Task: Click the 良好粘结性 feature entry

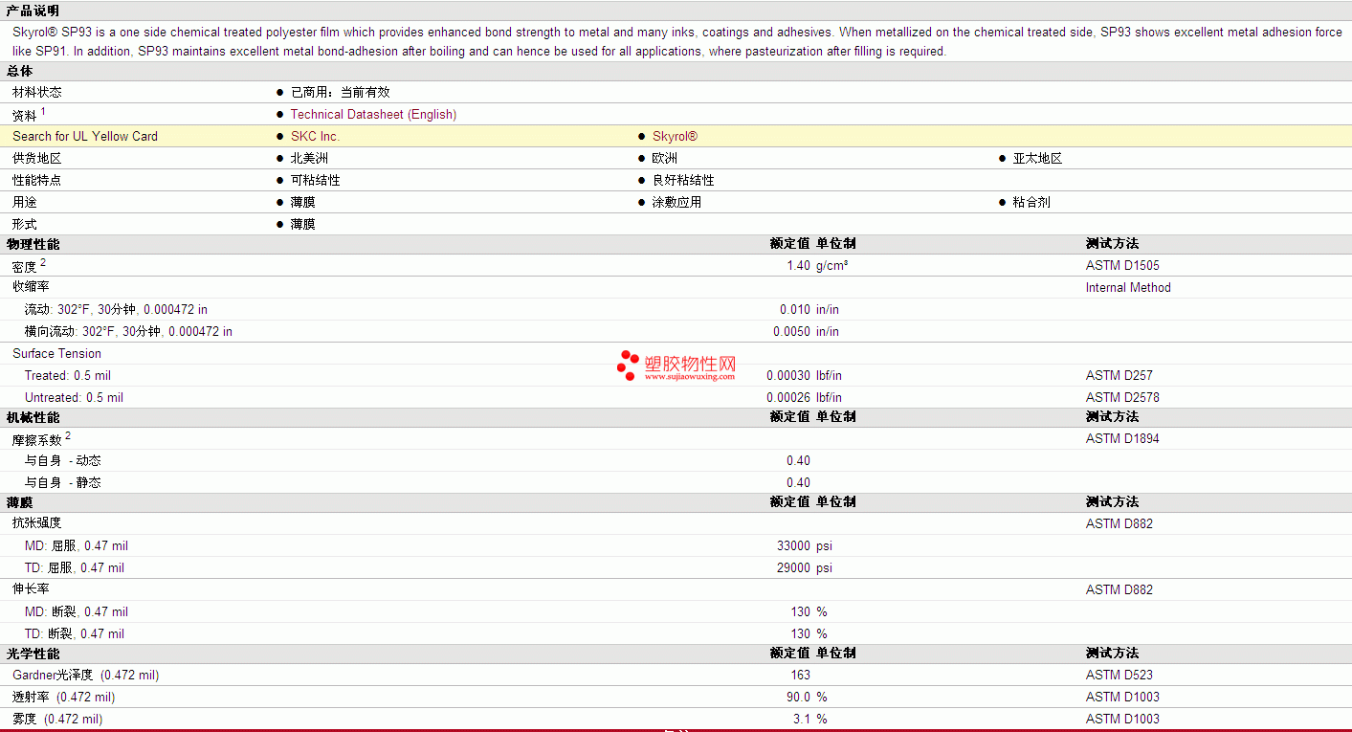Action: tap(683, 180)
